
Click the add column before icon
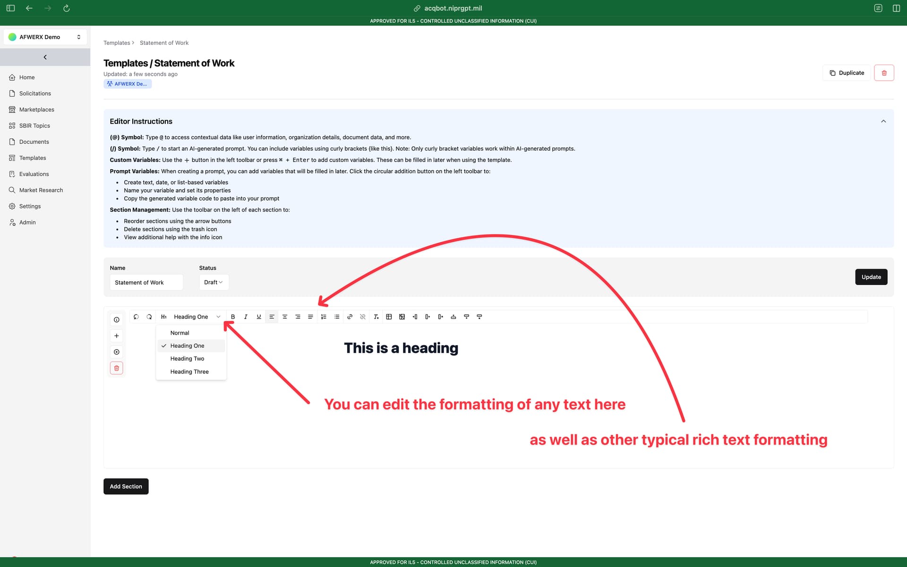click(415, 317)
